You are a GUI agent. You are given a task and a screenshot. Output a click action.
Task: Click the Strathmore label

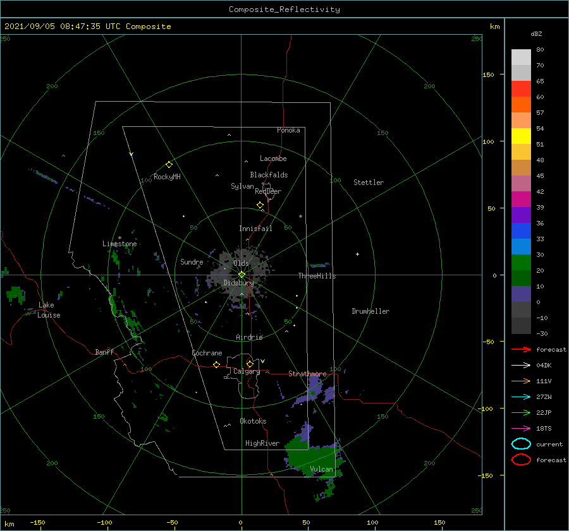pos(307,374)
